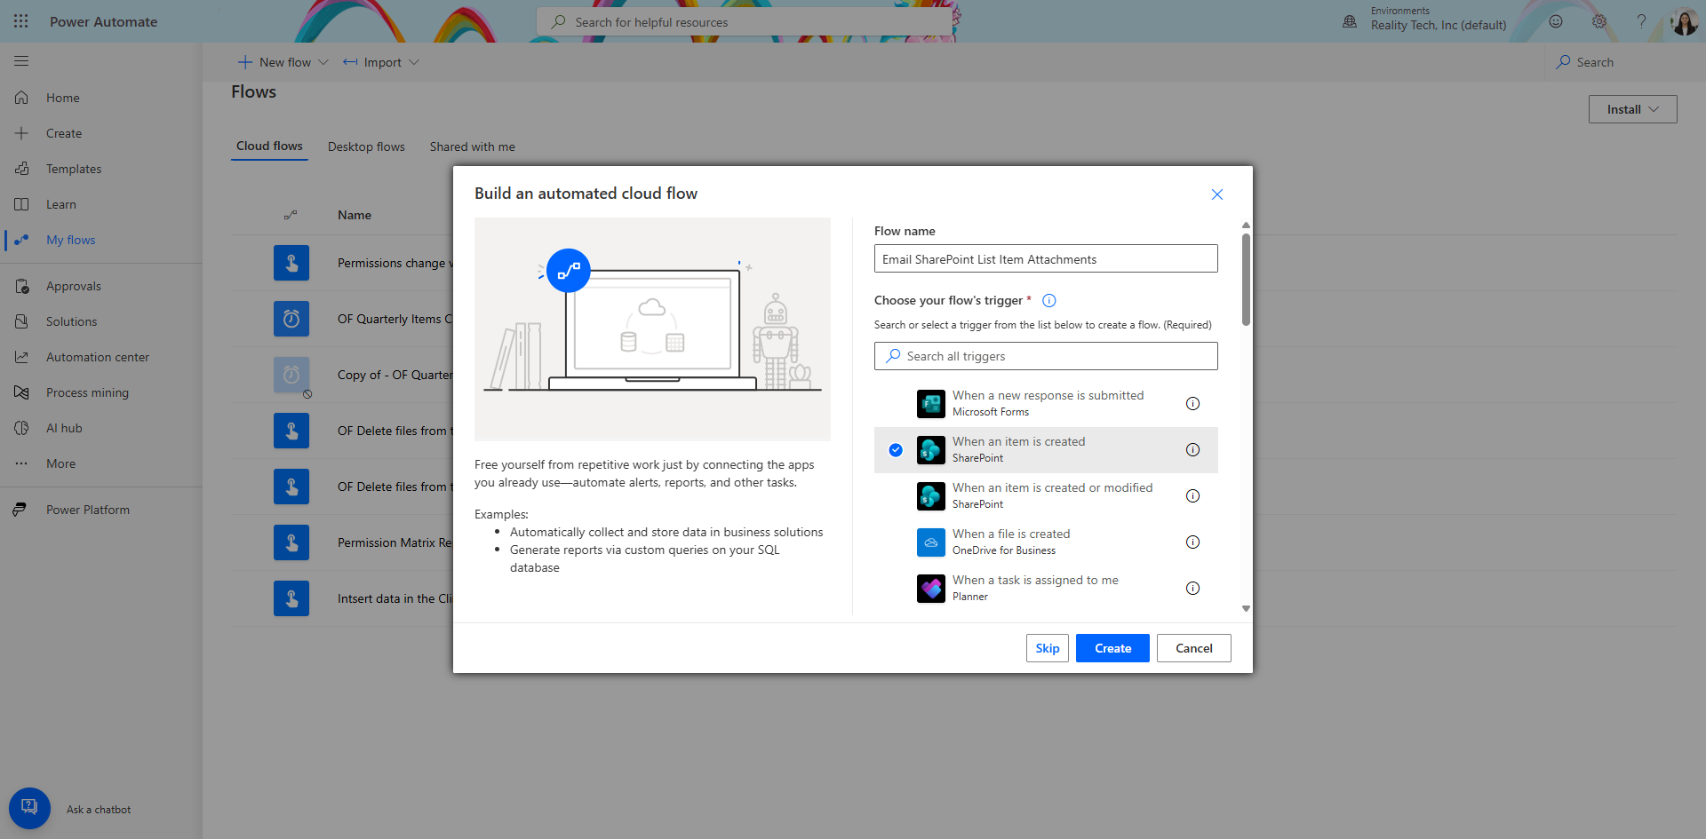Image resolution: width=1706 pixels, height=839 pixels.
Task: Click the scrollbar down arrow in trigger list
Action: coord(1246,609)
